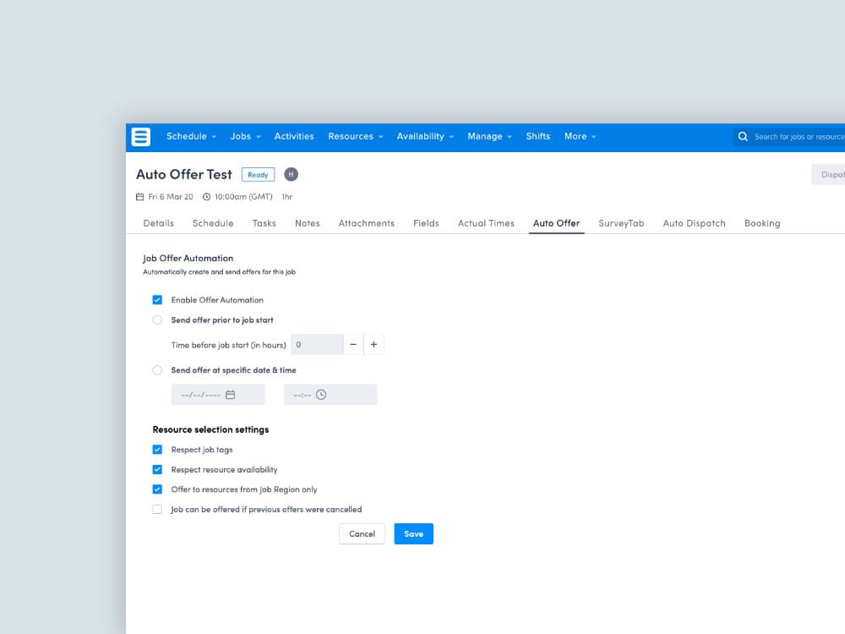Click the Dispatch button

828,174
